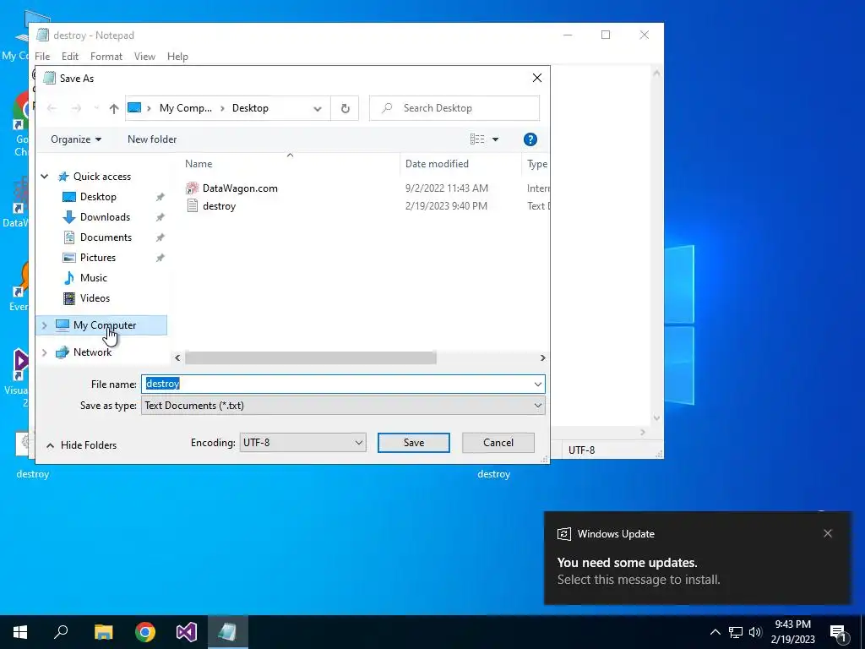This screenshot has height=649, width=865.
Task: Click the Documents icon in sidebar
Action: (69, 237)
